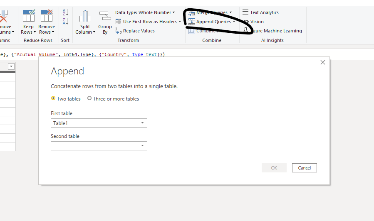The image size is (374, 221).
Task: Click the Remove Rows icon
Action: point(47,16)
